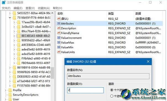This screenshot has width=167, height=101.
Task: Click the Attributes DWORD value icon
Action: [x=59, y=23]
